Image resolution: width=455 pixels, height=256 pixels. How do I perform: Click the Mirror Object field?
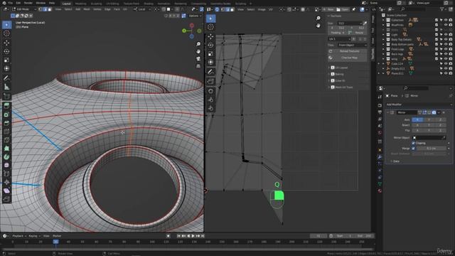pos(429,137)
